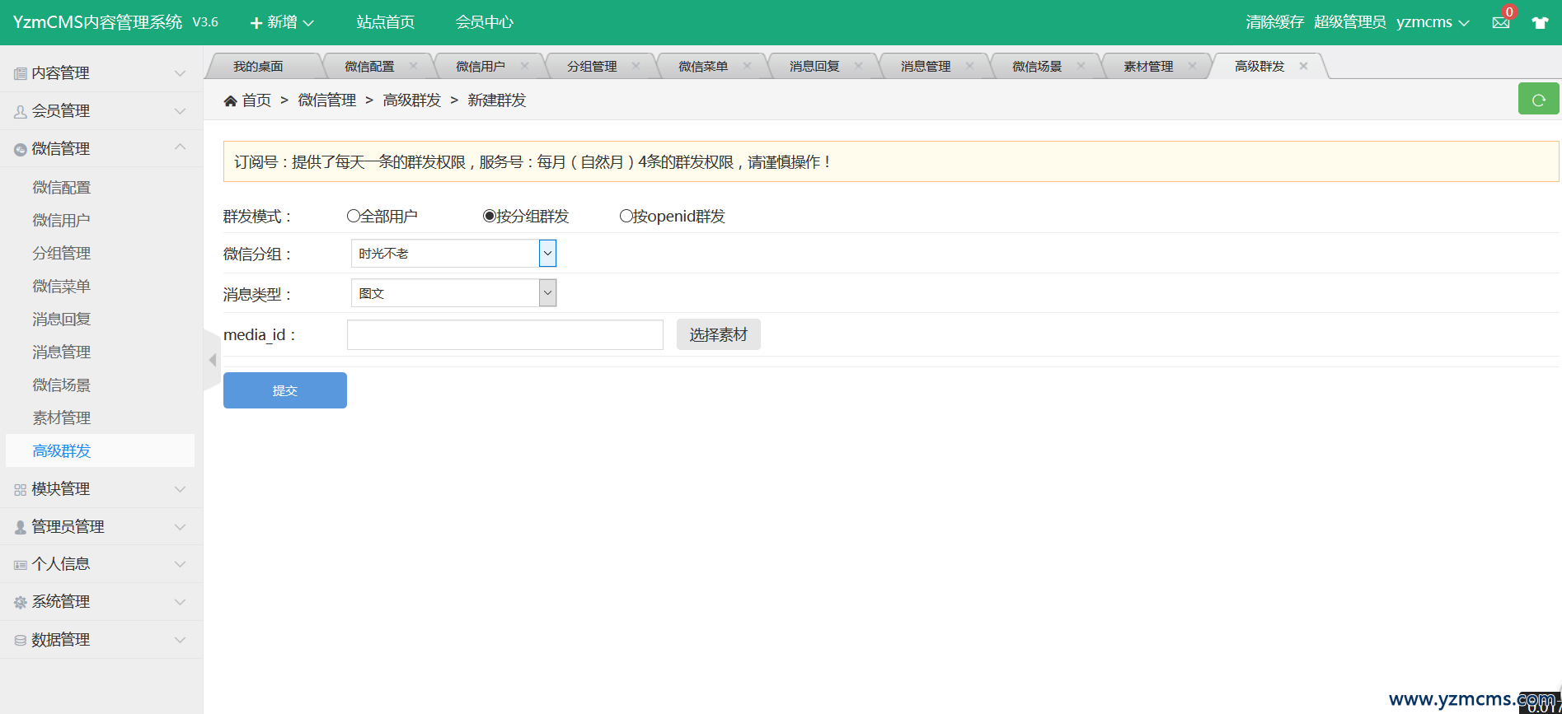This screenshot has height=714, width=1562.
Task: Close the 微信配置 tab
Action: [413, 66]
